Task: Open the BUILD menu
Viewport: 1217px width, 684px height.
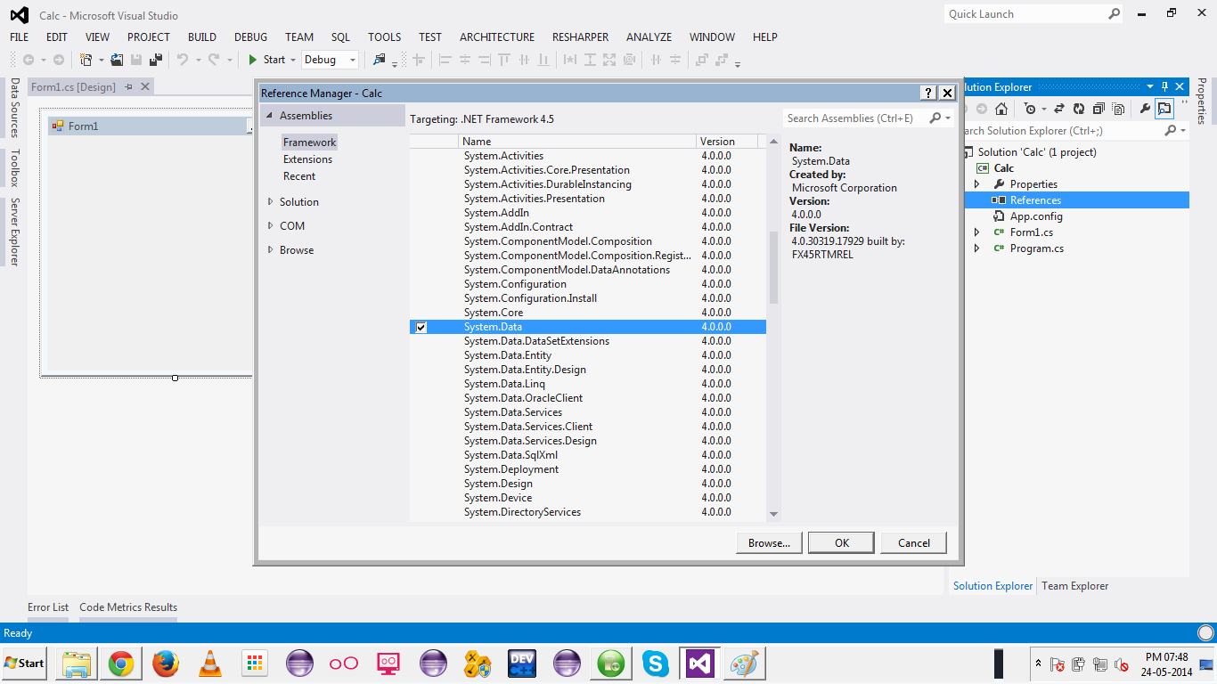Action: (202, 37)
